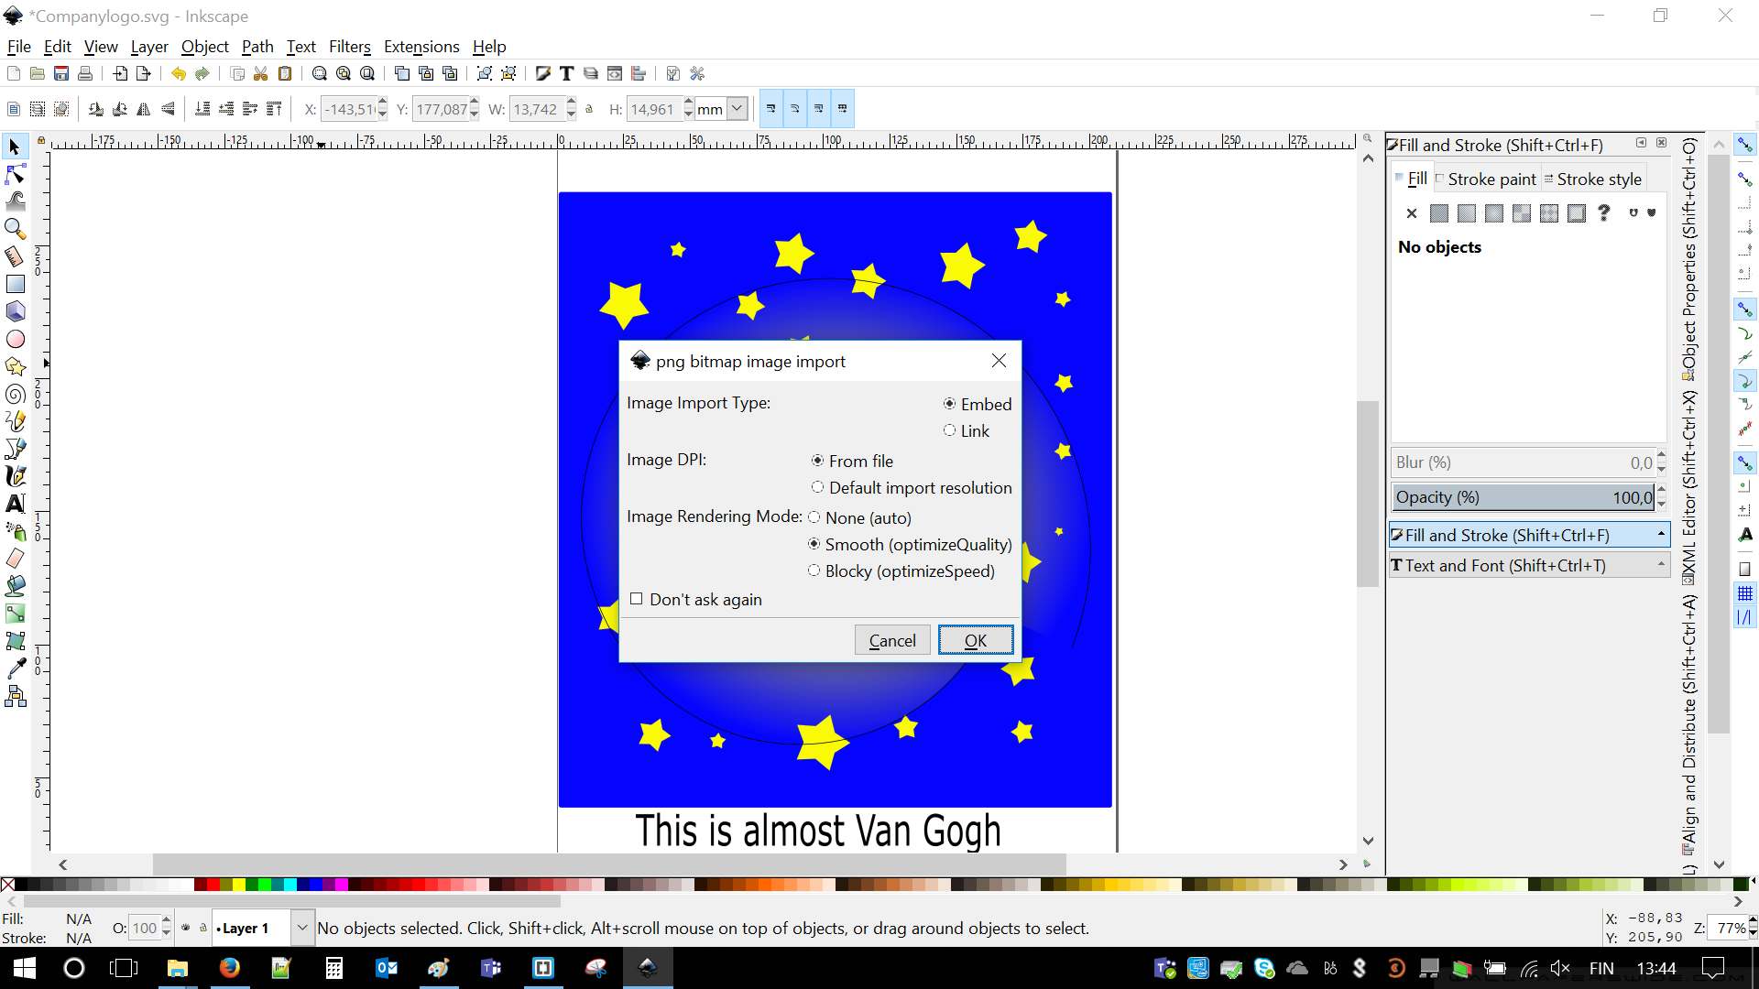Image resolution: width=1759 pixels, height=989 pixels.
Task: Check the Don't ask again box
Action: coord(637,599)
